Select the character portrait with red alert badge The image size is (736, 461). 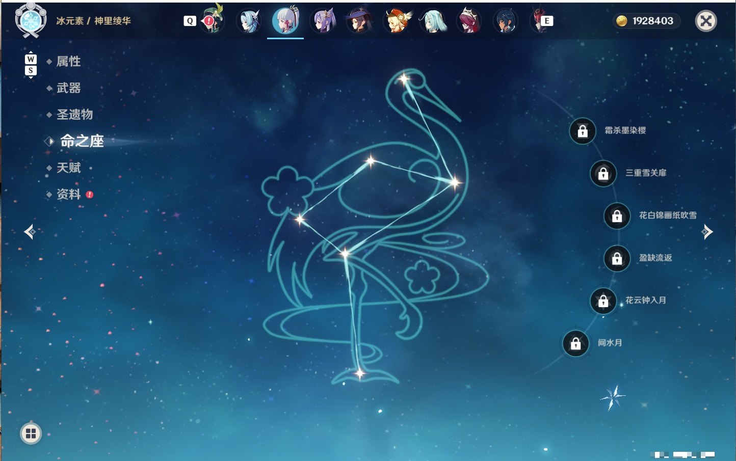coord(213,20)
